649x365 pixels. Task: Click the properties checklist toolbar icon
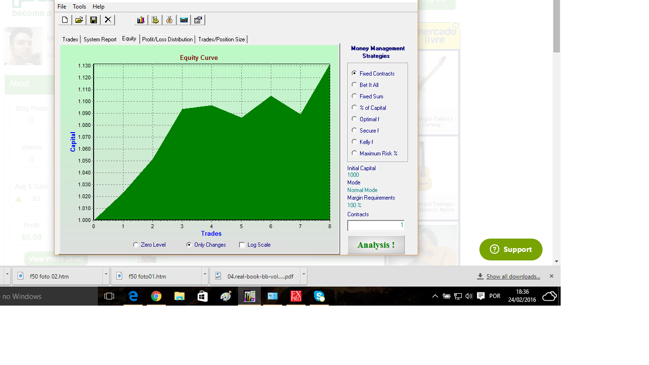pos(198,20)
